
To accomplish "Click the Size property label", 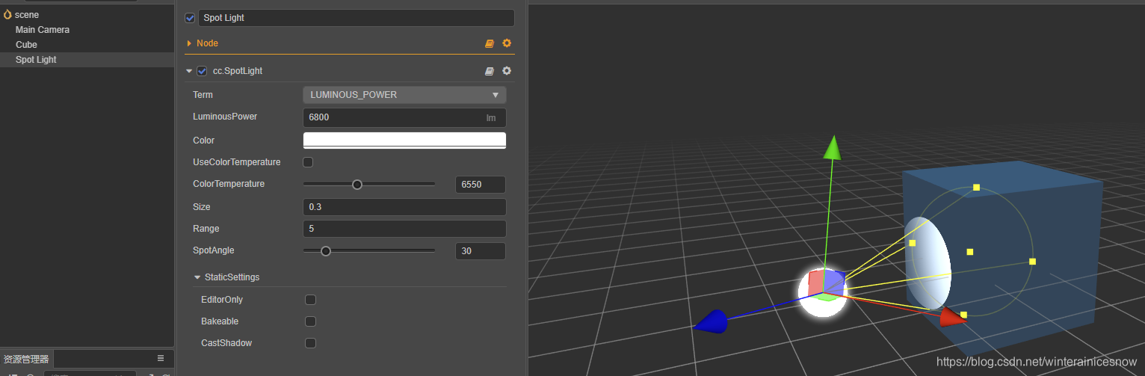I will click(202, 207).
